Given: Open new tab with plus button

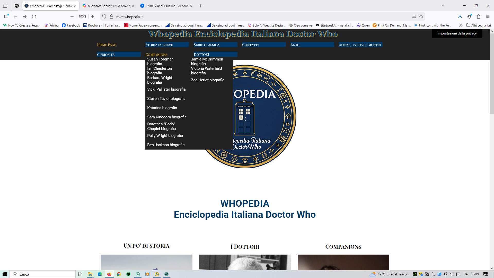Looking at the screenshot, I should click(201, 6).
